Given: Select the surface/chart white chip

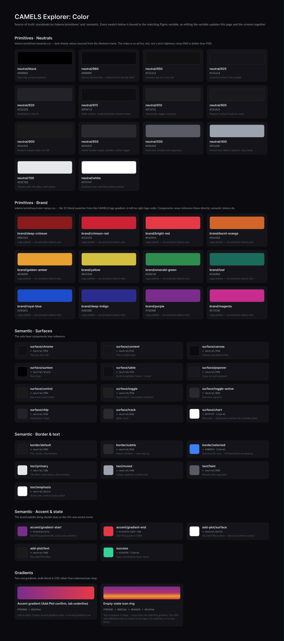Looking at the screenshot, I should click(x=194, y=414).
